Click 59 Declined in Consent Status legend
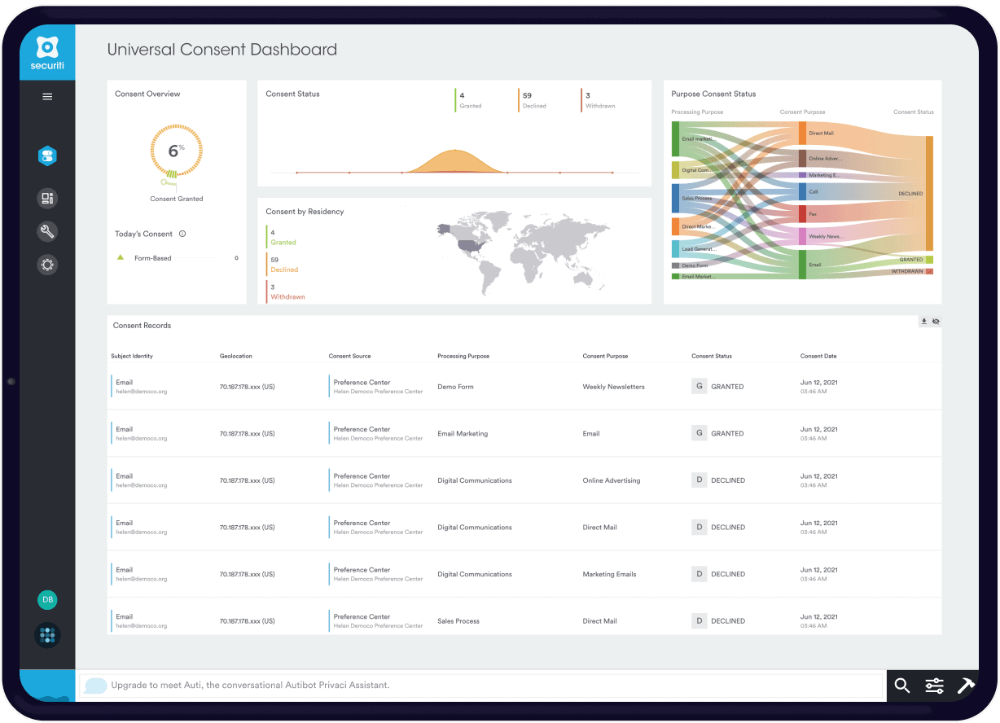Screen dimensions: 1000x723 click(533, 100)
